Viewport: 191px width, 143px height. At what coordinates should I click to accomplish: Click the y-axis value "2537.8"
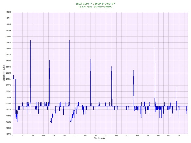click(x=9, y=85)
